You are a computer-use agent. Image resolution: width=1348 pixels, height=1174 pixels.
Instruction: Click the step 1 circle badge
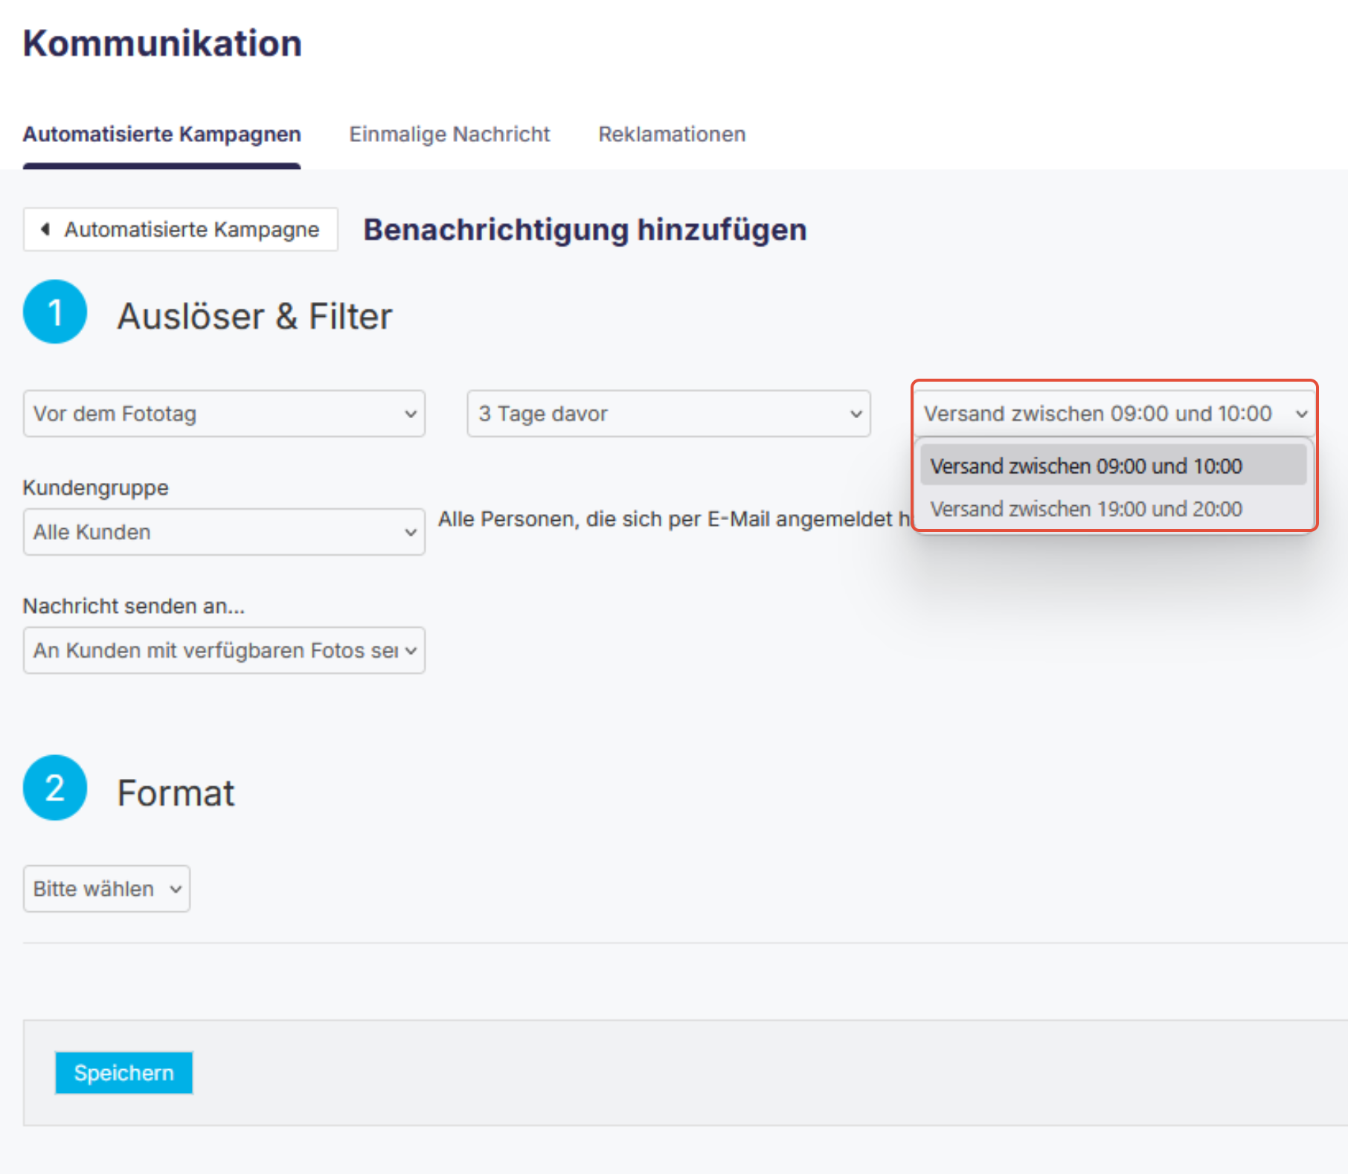pos(55,312)
